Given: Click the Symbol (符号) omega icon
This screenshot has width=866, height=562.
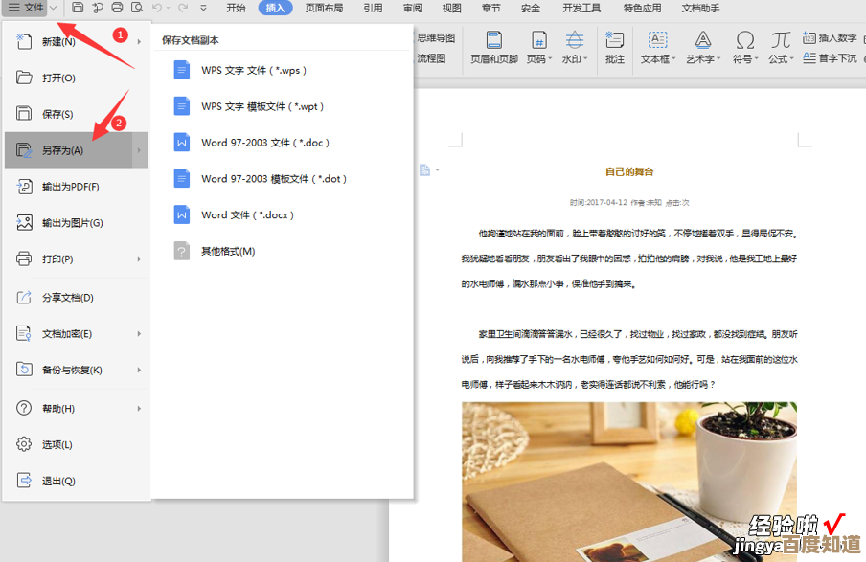Looking at the screenshot, I should pyautogui.click(x=744, y=40).
